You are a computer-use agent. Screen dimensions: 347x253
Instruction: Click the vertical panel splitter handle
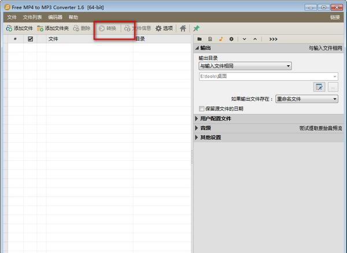coord(192,157)
